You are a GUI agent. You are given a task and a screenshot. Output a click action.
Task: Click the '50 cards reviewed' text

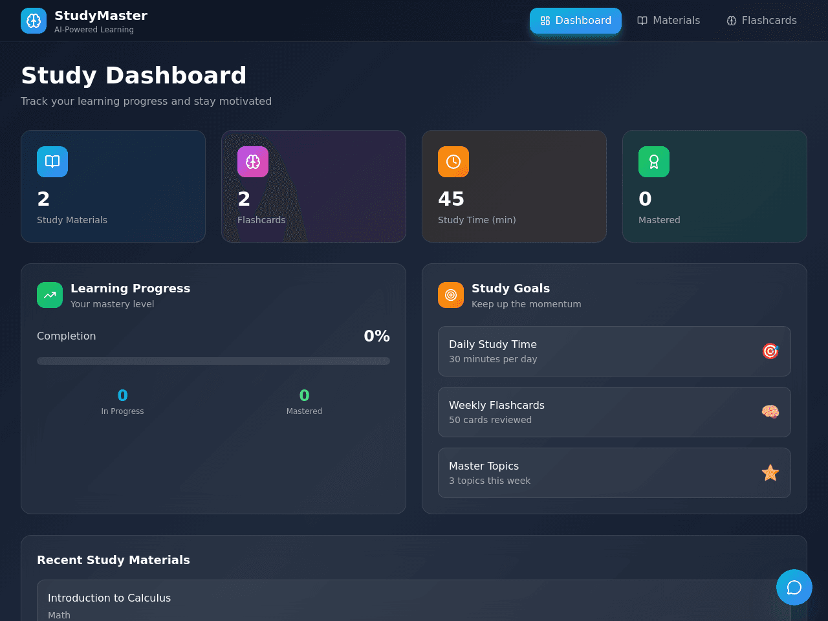tap(490, 420)
